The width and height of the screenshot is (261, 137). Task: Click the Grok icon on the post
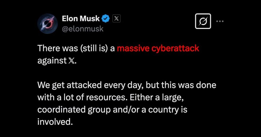pyautogui.click(x=203, y=21)
